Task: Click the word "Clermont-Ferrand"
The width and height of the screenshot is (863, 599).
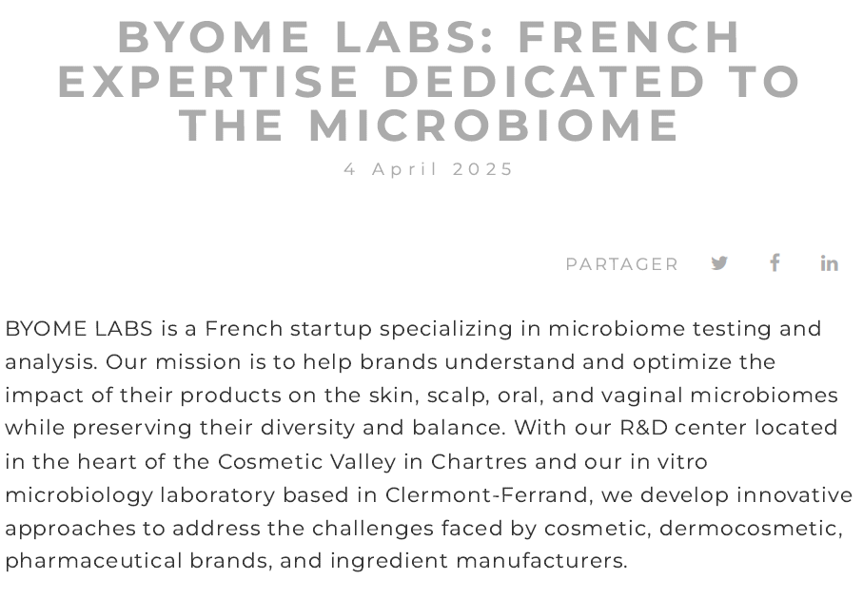Action: 475,495
